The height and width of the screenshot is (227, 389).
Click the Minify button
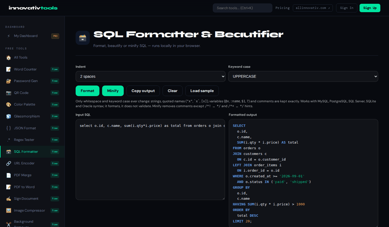(x=113, y=91)
